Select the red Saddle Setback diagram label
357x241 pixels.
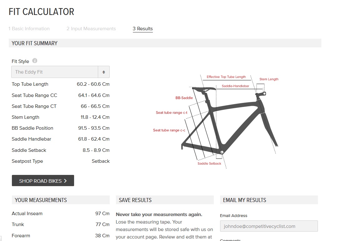[x=209, y=164]
